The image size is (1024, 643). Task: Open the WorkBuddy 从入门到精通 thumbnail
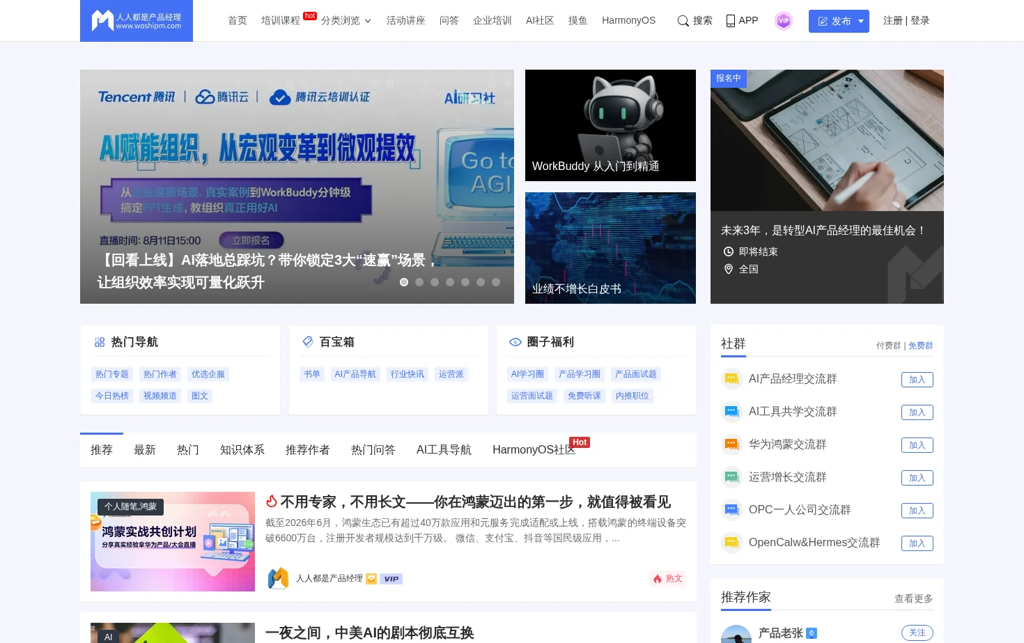(x=610, y=125)
